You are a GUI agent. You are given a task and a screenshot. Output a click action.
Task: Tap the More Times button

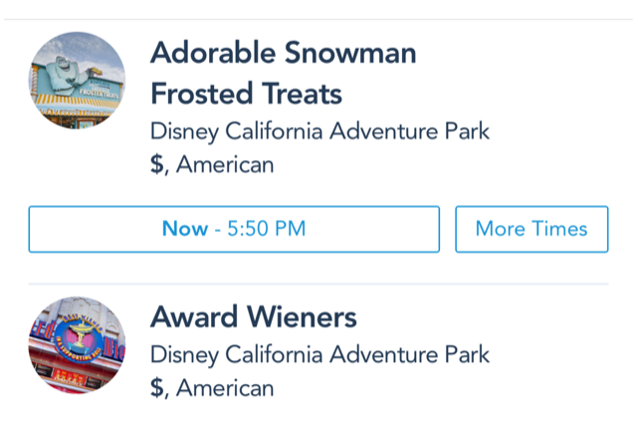(x=531, y=229)
